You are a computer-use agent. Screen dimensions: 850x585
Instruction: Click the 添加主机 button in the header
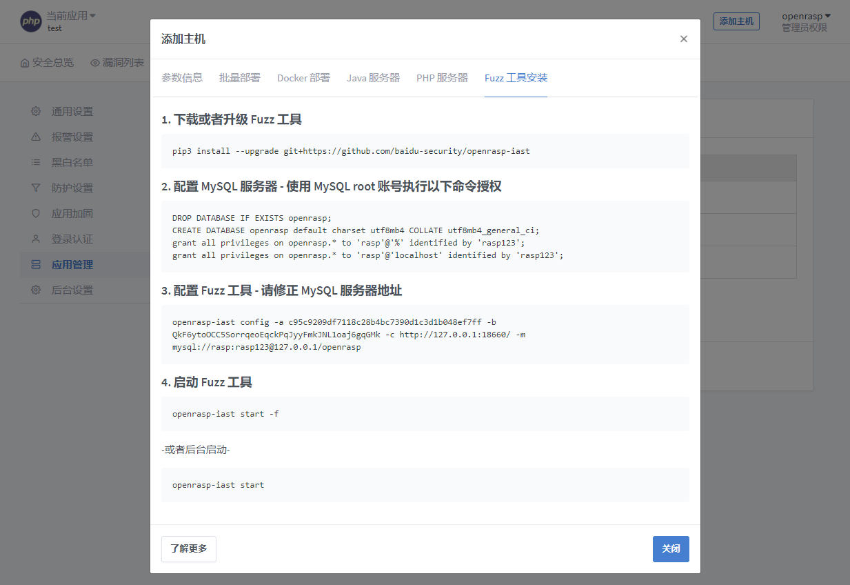(736, 21)
